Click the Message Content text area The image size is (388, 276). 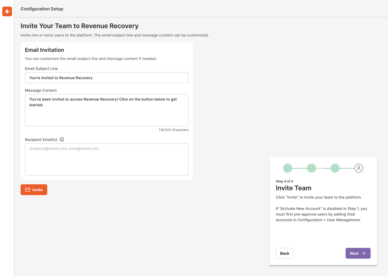click(107, 110)
